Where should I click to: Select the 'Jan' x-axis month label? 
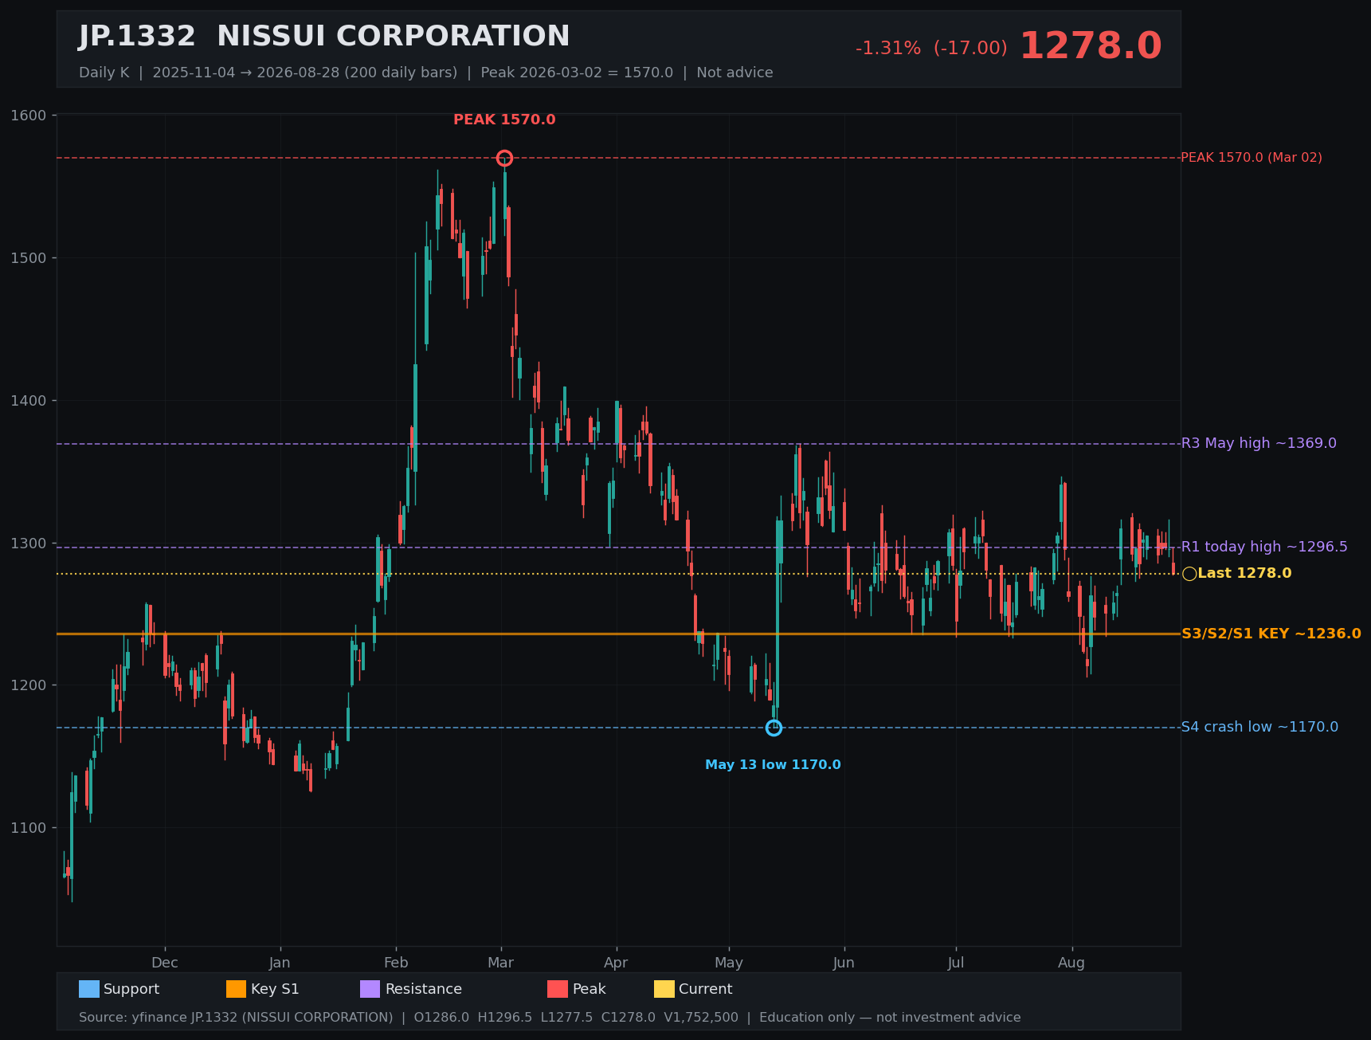coord(280,963)
